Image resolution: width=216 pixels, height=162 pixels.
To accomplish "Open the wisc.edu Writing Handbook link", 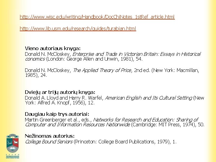I will (x=97, y=17).
